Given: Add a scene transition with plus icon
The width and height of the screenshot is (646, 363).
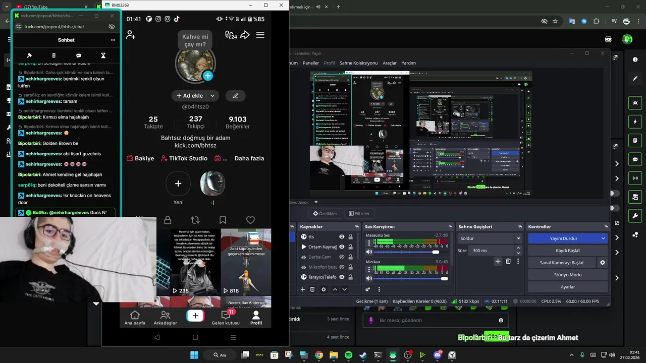Looking at the screenshot, I should click(x=498, y=261).
